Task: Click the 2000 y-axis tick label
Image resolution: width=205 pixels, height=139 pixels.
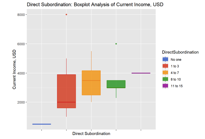Action: coord(20,102)
